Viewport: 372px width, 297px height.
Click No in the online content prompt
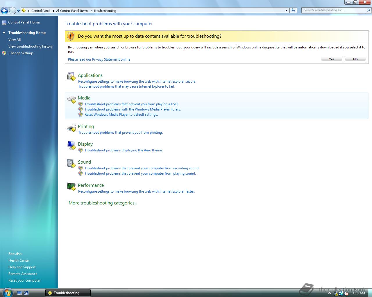coord(355,59)
